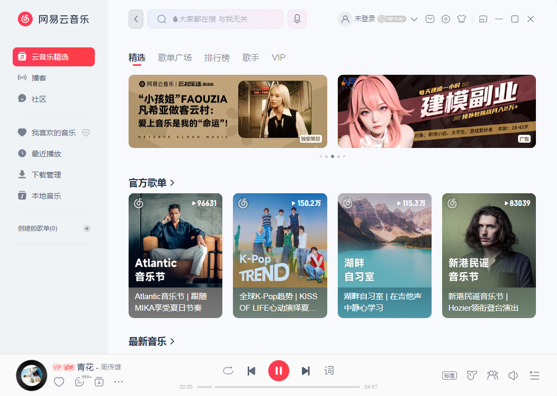The width and height of the screenshot is (557, 396).
Task: Select the 精选 tab
Action: click(x=137, y=57)
